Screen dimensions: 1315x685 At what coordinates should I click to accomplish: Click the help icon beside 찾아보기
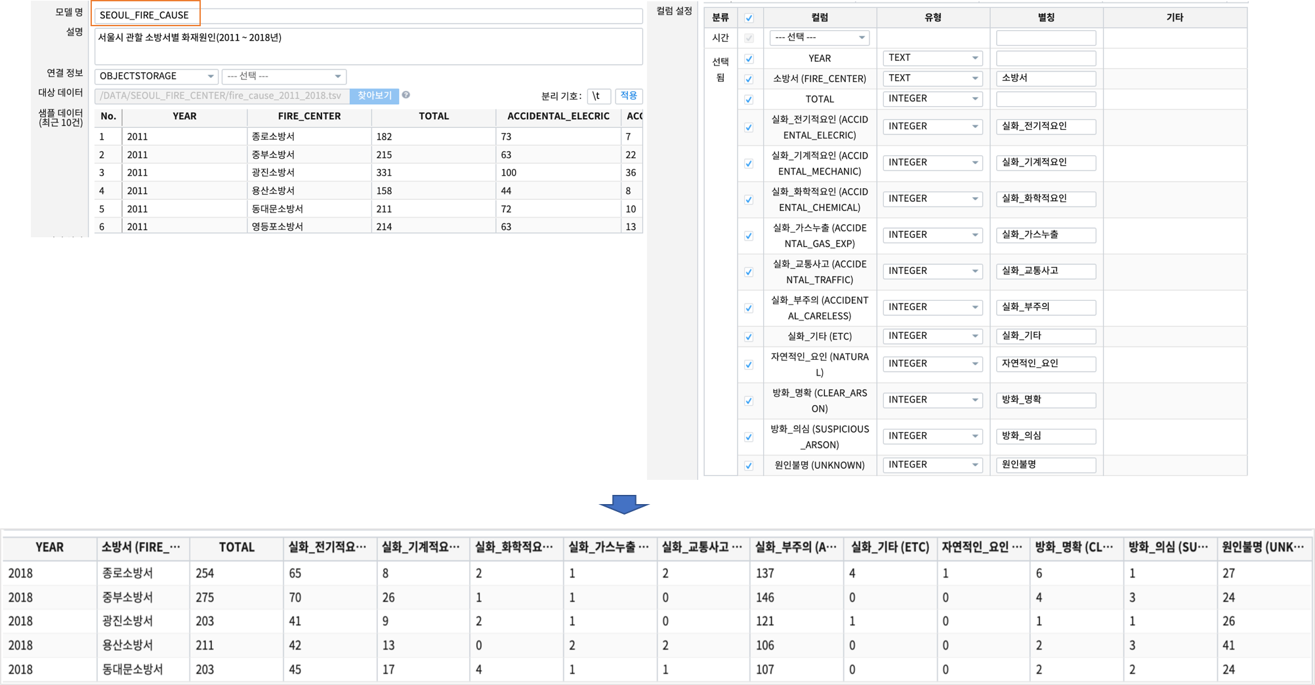(406, 95)
